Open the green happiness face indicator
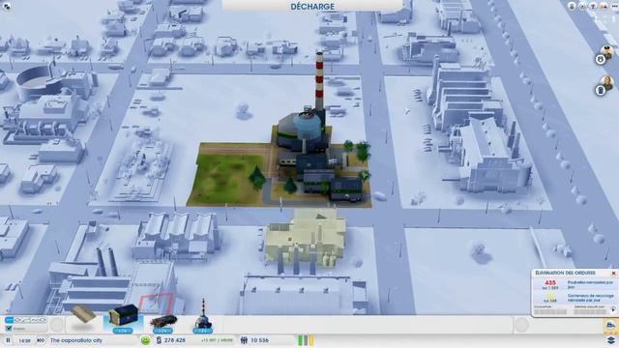Viewport: 619px width, 348px height. (x=146, y=340)
